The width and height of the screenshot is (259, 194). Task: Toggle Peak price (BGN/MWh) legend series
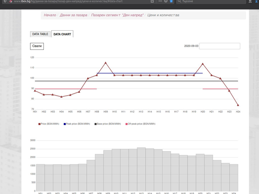tap(77, 124)
